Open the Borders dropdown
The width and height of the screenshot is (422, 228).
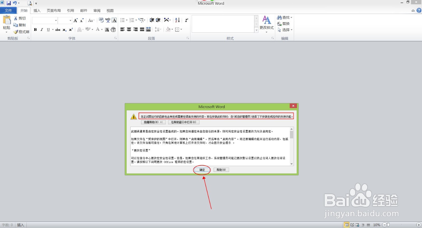[x=181, y=29]
